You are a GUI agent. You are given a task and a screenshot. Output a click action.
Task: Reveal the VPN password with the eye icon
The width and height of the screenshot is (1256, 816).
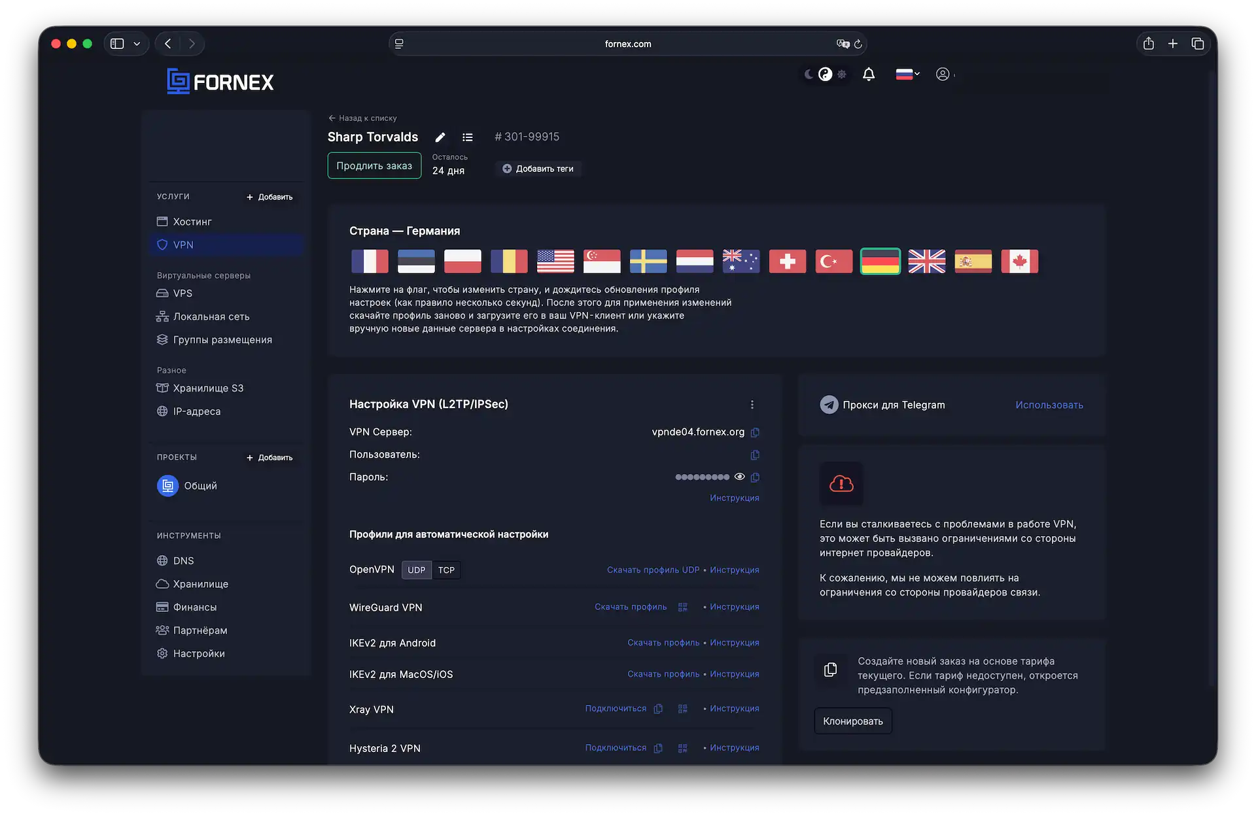[x=739, y=477]
